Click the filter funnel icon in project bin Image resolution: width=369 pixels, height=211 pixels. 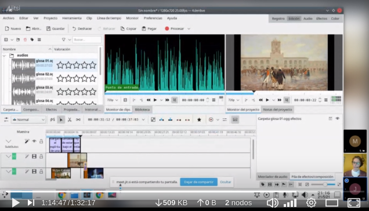64,39
